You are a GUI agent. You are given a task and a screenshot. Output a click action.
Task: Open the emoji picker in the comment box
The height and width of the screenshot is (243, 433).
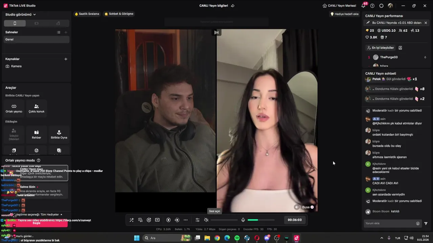418,223
